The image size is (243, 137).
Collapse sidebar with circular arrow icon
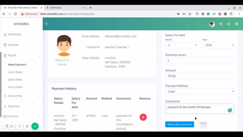46,24
